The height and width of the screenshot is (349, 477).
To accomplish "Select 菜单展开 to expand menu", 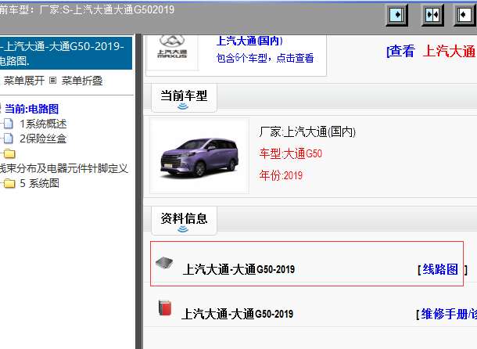I will (x=24, y=81).
